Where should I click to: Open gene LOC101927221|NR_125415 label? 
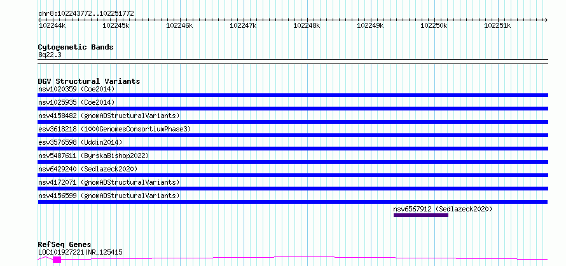[80, 252]
